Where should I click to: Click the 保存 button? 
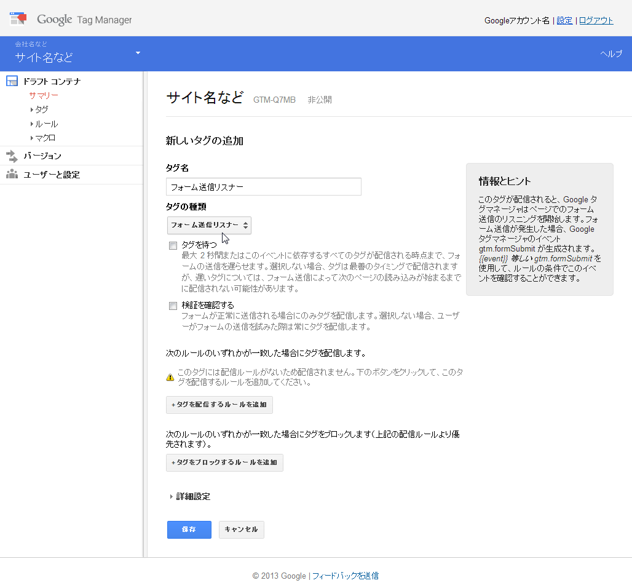click(189, 529)
